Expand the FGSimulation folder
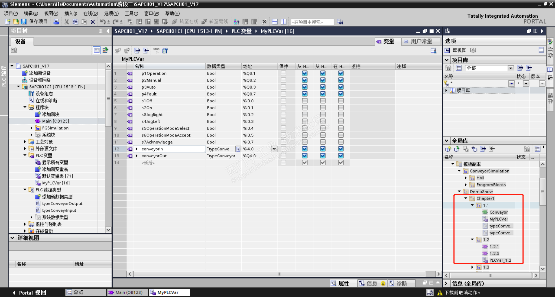This screenshot has height=297, width=555. pyautogui.click(x=32, y=128)
